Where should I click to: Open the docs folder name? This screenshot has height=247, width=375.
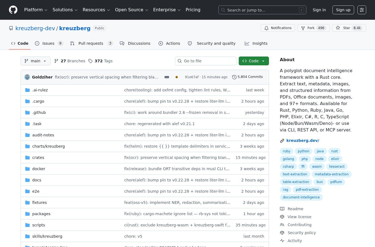(37, 180)
